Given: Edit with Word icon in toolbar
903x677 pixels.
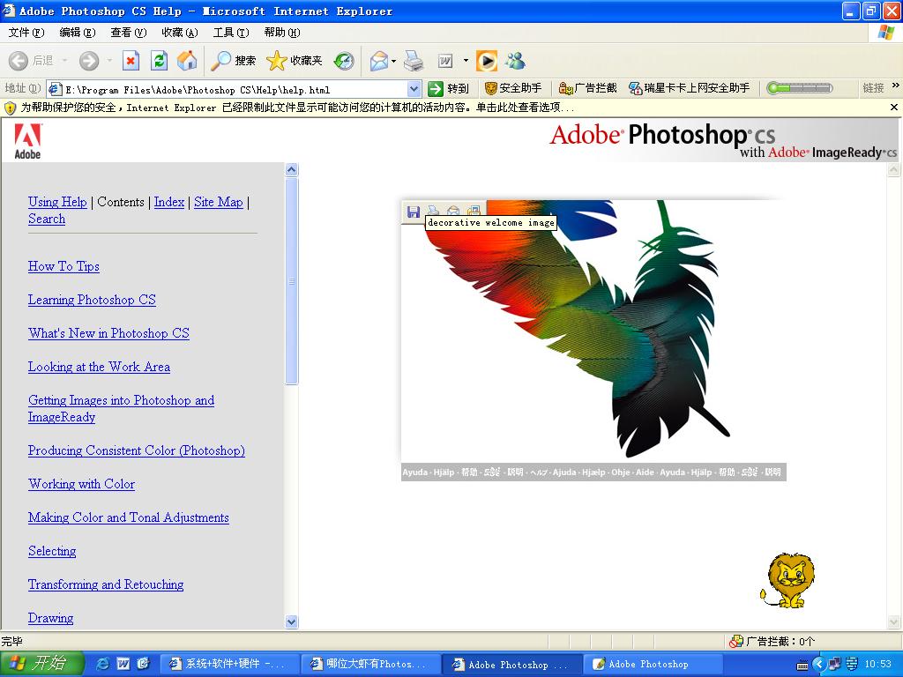Looking at the screenshot, I should tap(445, 61).
